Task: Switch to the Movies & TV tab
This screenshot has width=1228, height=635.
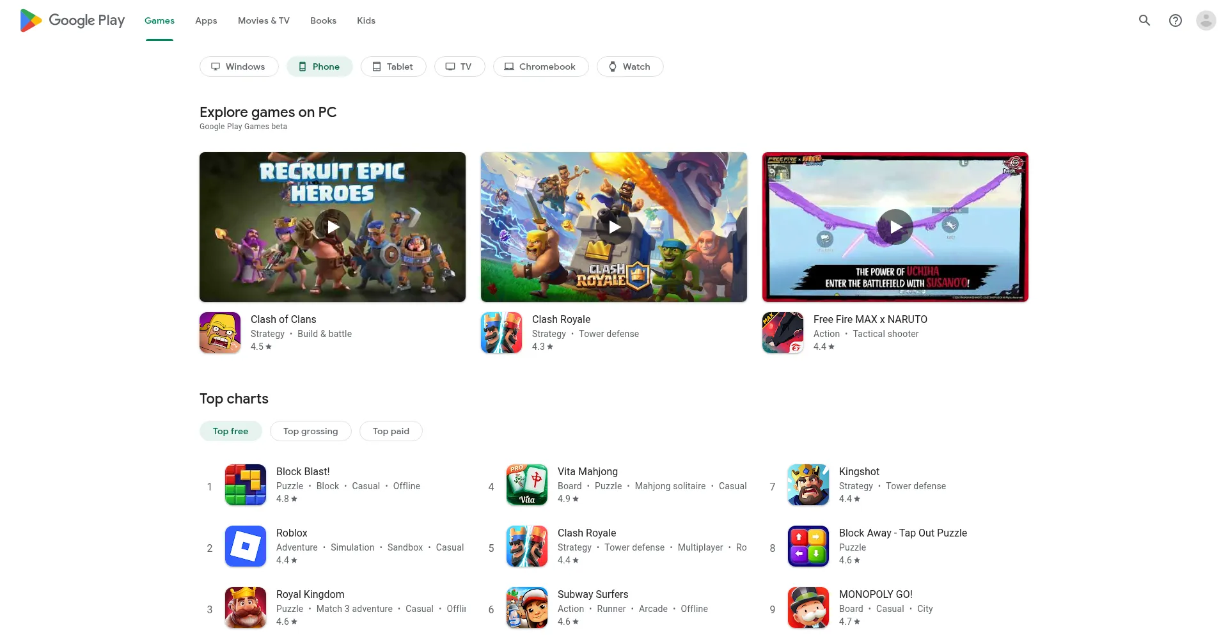Action: tap(264, 20)
